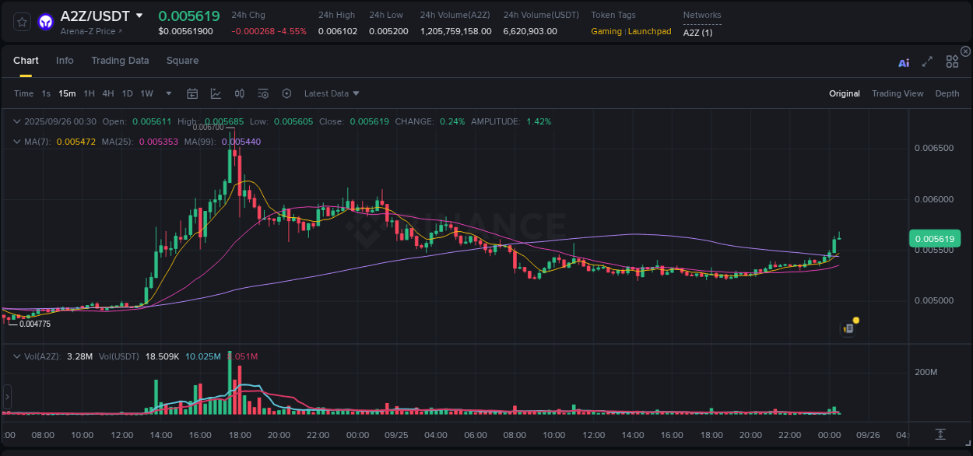Viewport: 973px width, 456px height.
Task: Select the 1H timeframe
Action: (88, 93)
